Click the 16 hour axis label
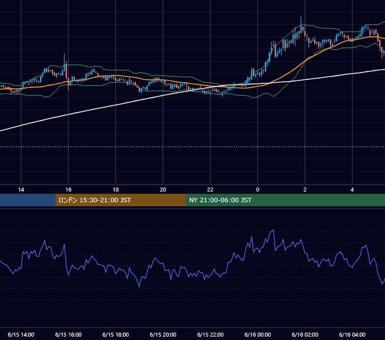The image size is (385, 340). point(69,190)
